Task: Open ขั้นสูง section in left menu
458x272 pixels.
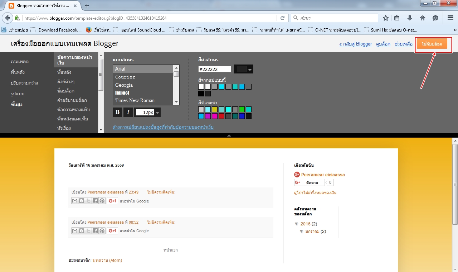Action: [x=16, y=105]
